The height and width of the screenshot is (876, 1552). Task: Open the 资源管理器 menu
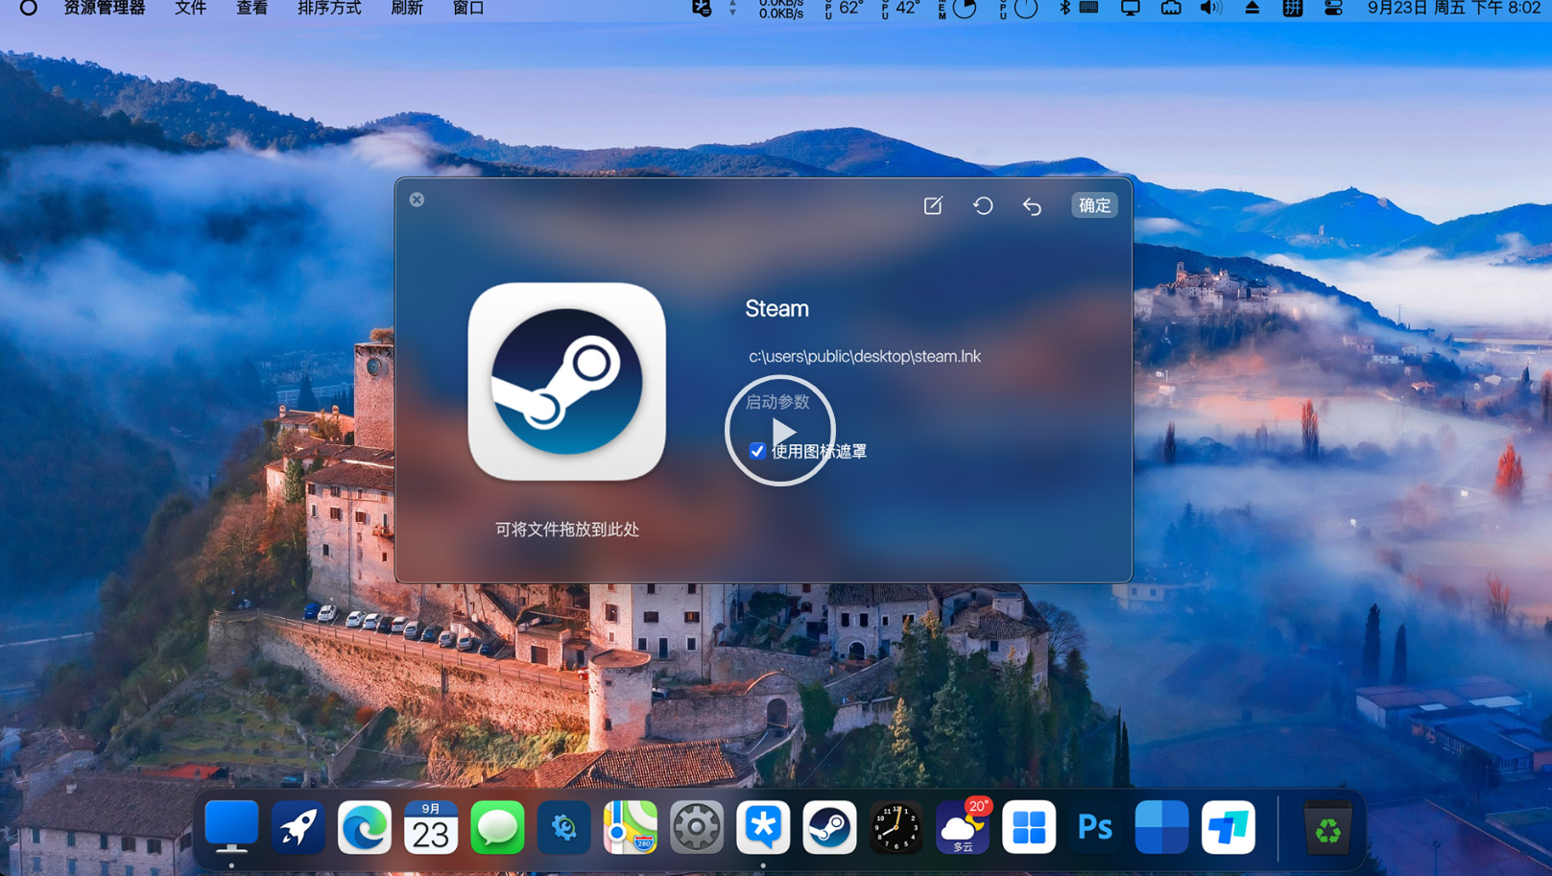click(x=104, y=9)
